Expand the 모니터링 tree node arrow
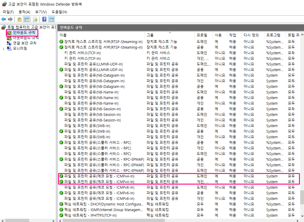The image size is (304, 222). click(x=3, y=49)
